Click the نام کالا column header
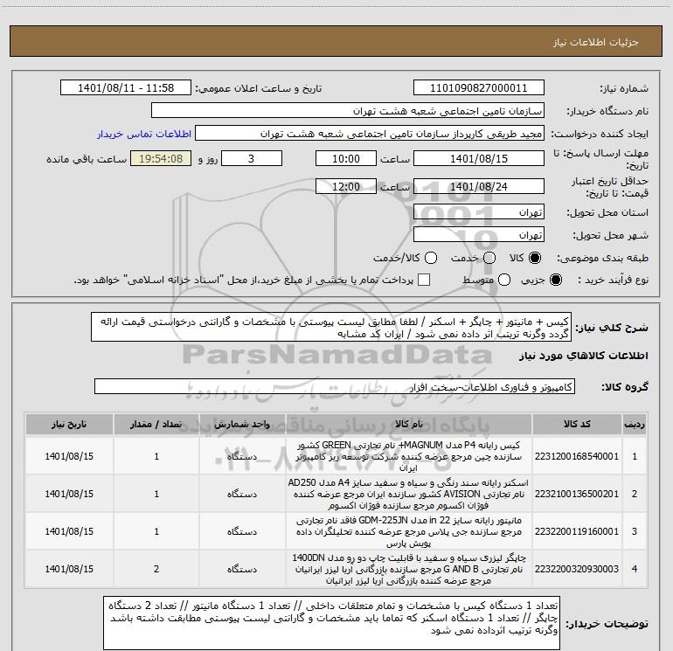 coord(409,425)
